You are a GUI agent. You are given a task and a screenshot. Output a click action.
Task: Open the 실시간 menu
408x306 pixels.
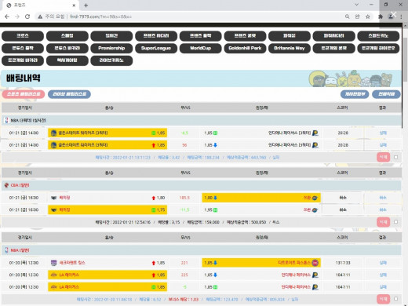111,36
